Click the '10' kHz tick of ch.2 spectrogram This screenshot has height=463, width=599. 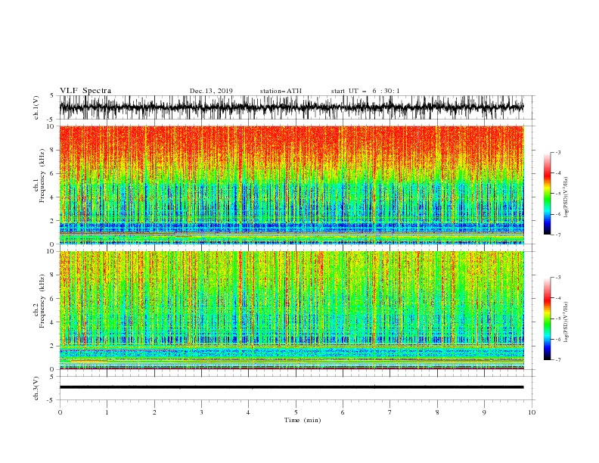coord(50,251)
